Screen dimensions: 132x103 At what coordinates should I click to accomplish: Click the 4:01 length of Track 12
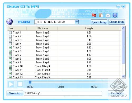tap(89, 74)
